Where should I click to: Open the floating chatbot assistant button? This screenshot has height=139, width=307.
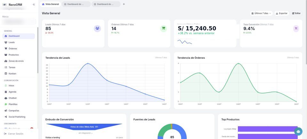coord(298,132)
